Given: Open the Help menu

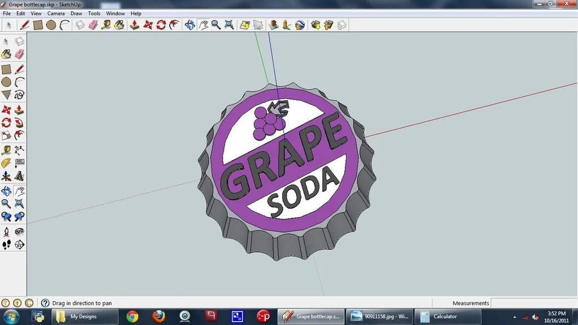Looking at the screenshot, I should [x=136, y=14].
